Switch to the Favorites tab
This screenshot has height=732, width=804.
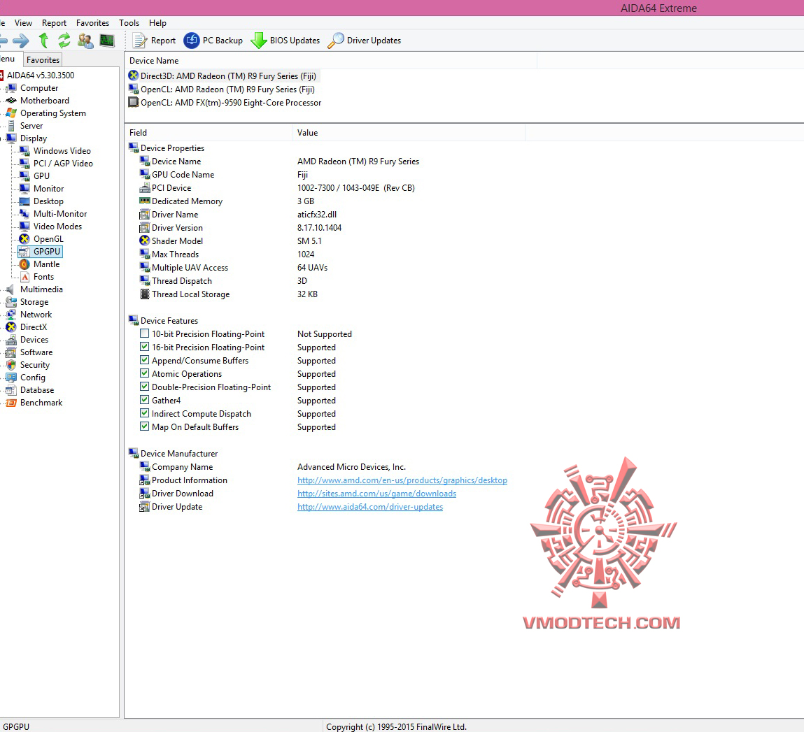click(x=43, y=60)
